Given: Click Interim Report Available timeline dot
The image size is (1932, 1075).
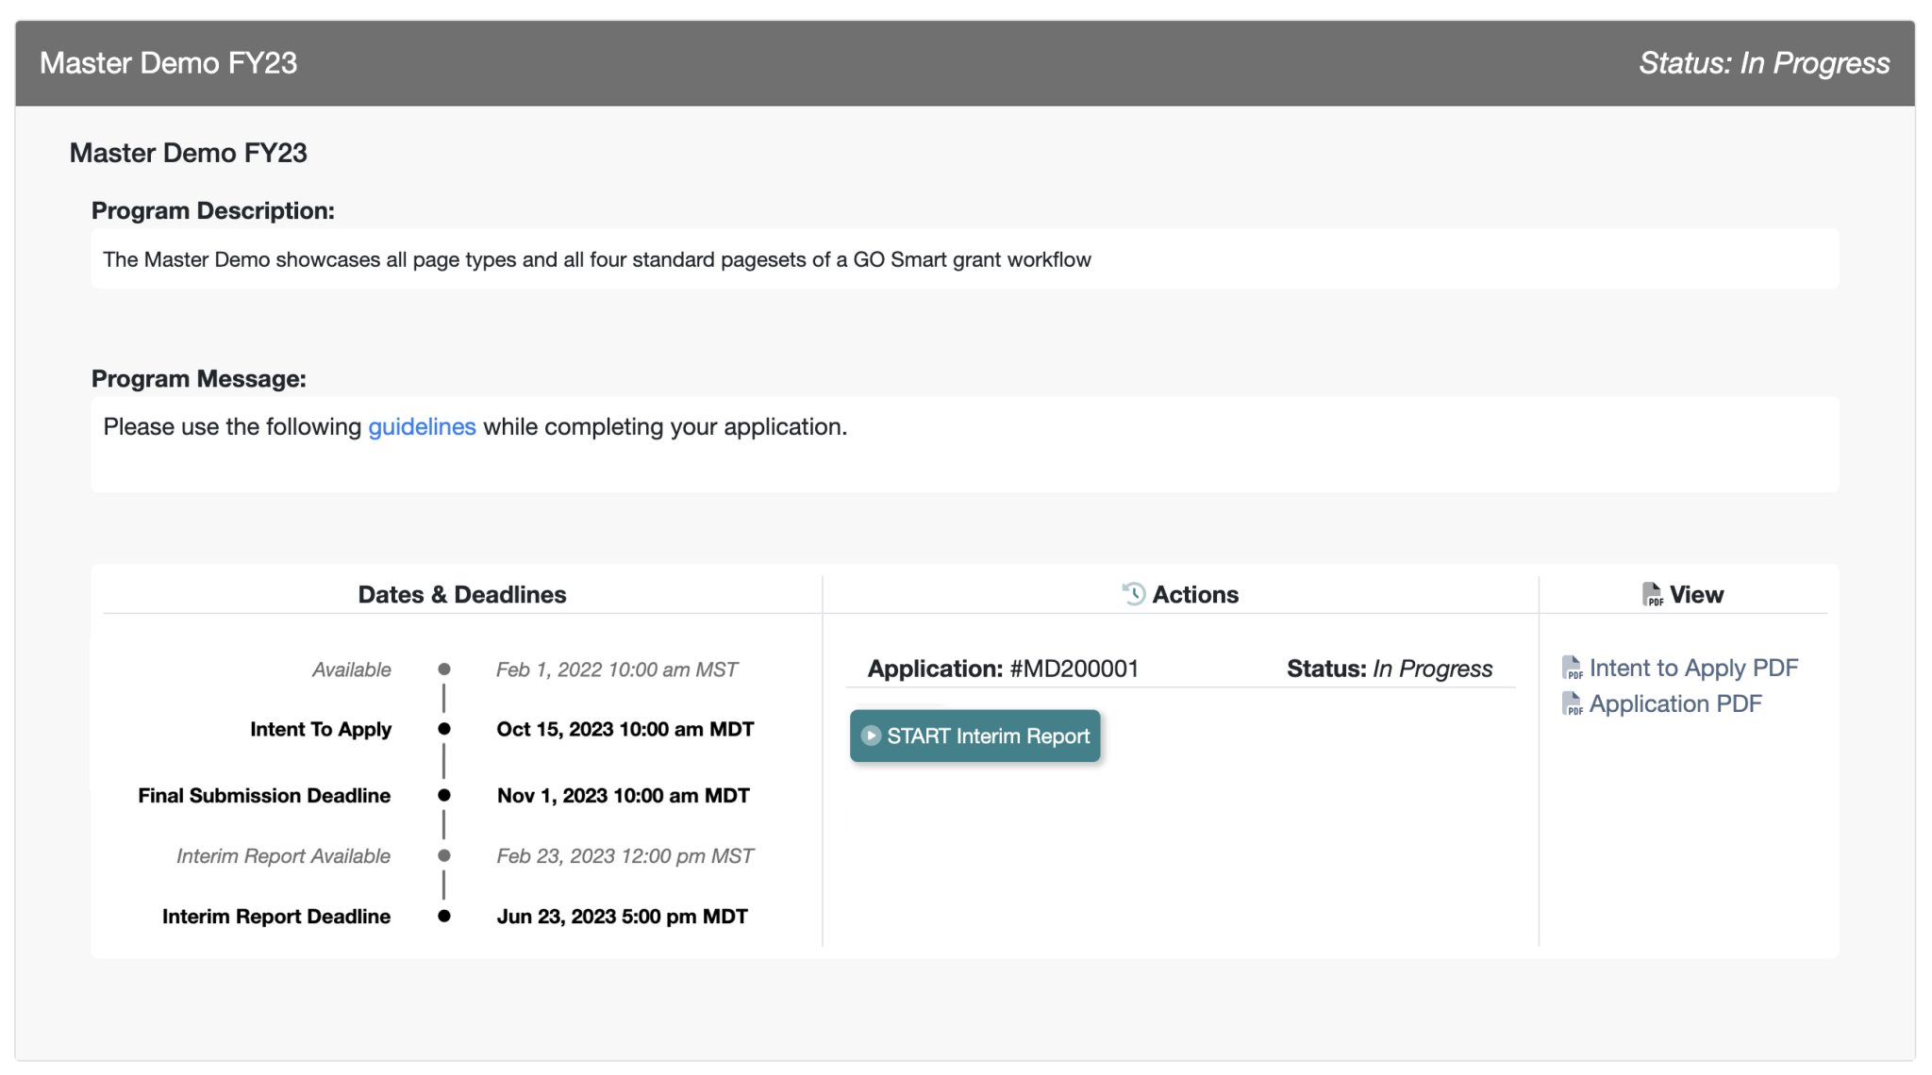Looking at the screenshot, I should coord(444,856).
